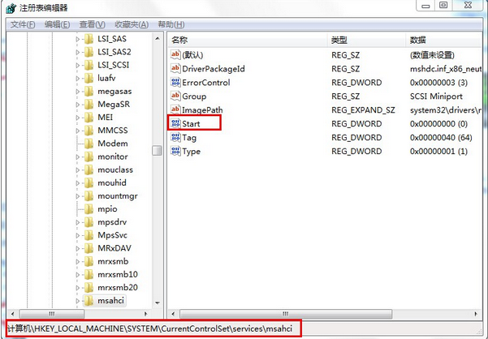Image resolution: width=488 pixels, height=339 pixels.
Task: Expand the LSI_SAS tree node
Action: [x=78, y=39]
